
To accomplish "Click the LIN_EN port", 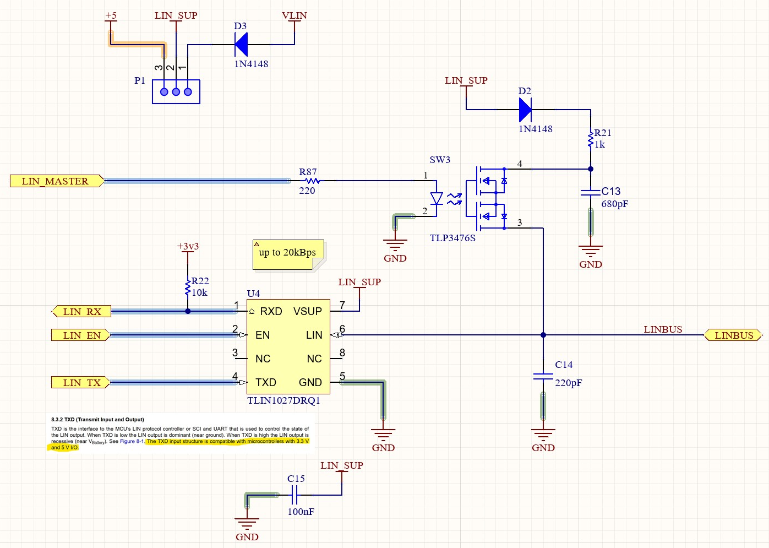I will (81, 335).
